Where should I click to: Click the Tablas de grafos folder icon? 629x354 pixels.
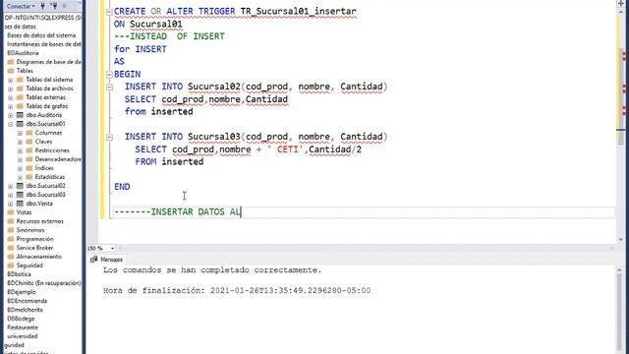click(x=20, y=106)
